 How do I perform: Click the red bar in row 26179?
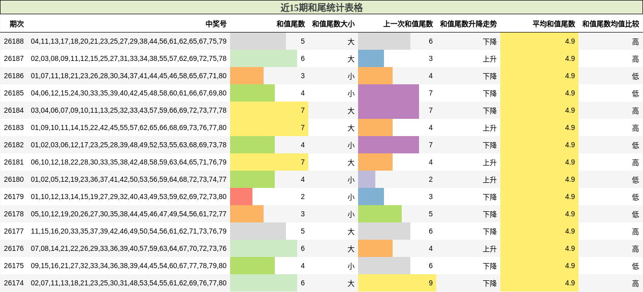(241, 197)
